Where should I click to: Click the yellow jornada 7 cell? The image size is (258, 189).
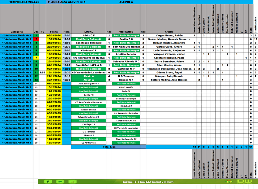[x=36, y=58]
